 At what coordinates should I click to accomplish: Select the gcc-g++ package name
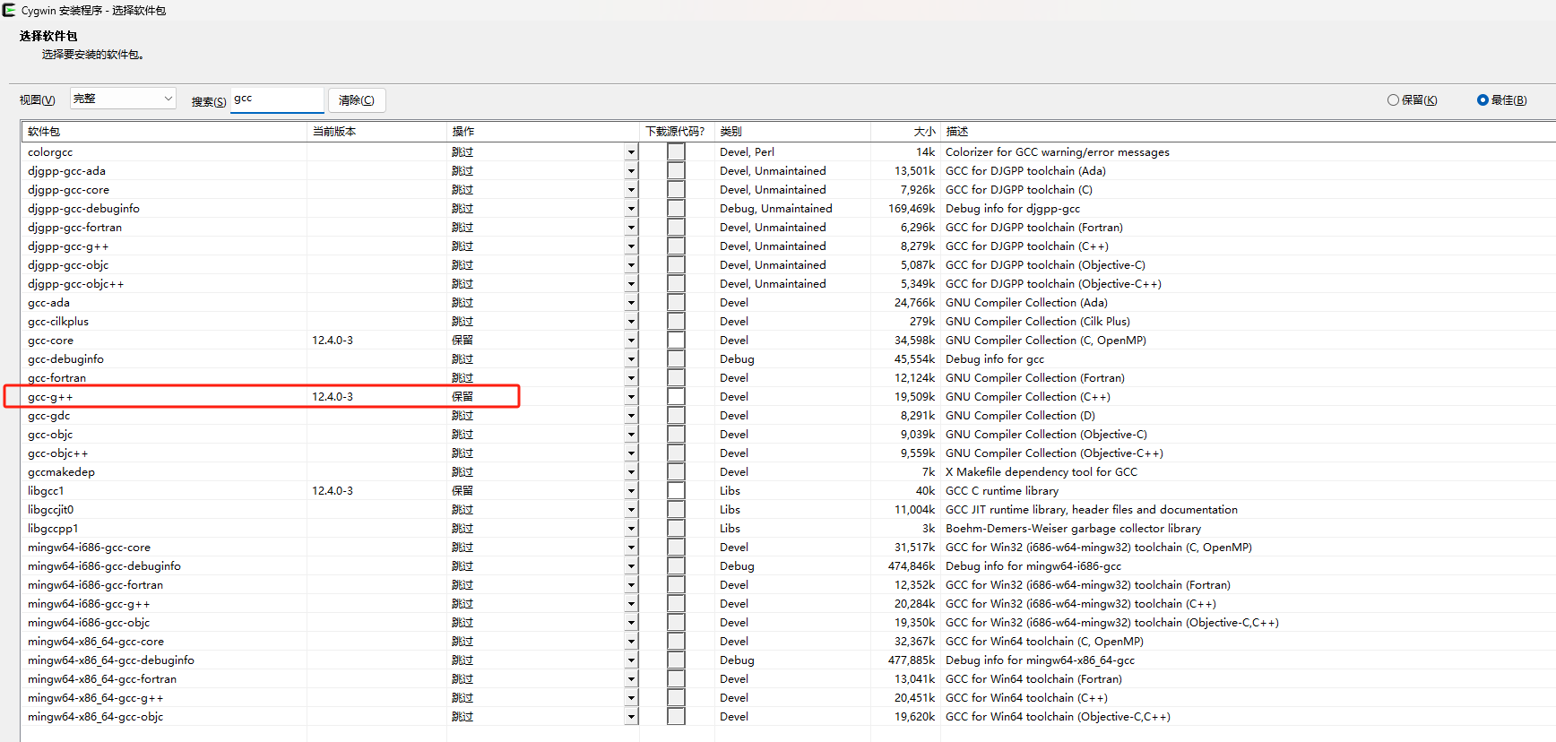50,397
